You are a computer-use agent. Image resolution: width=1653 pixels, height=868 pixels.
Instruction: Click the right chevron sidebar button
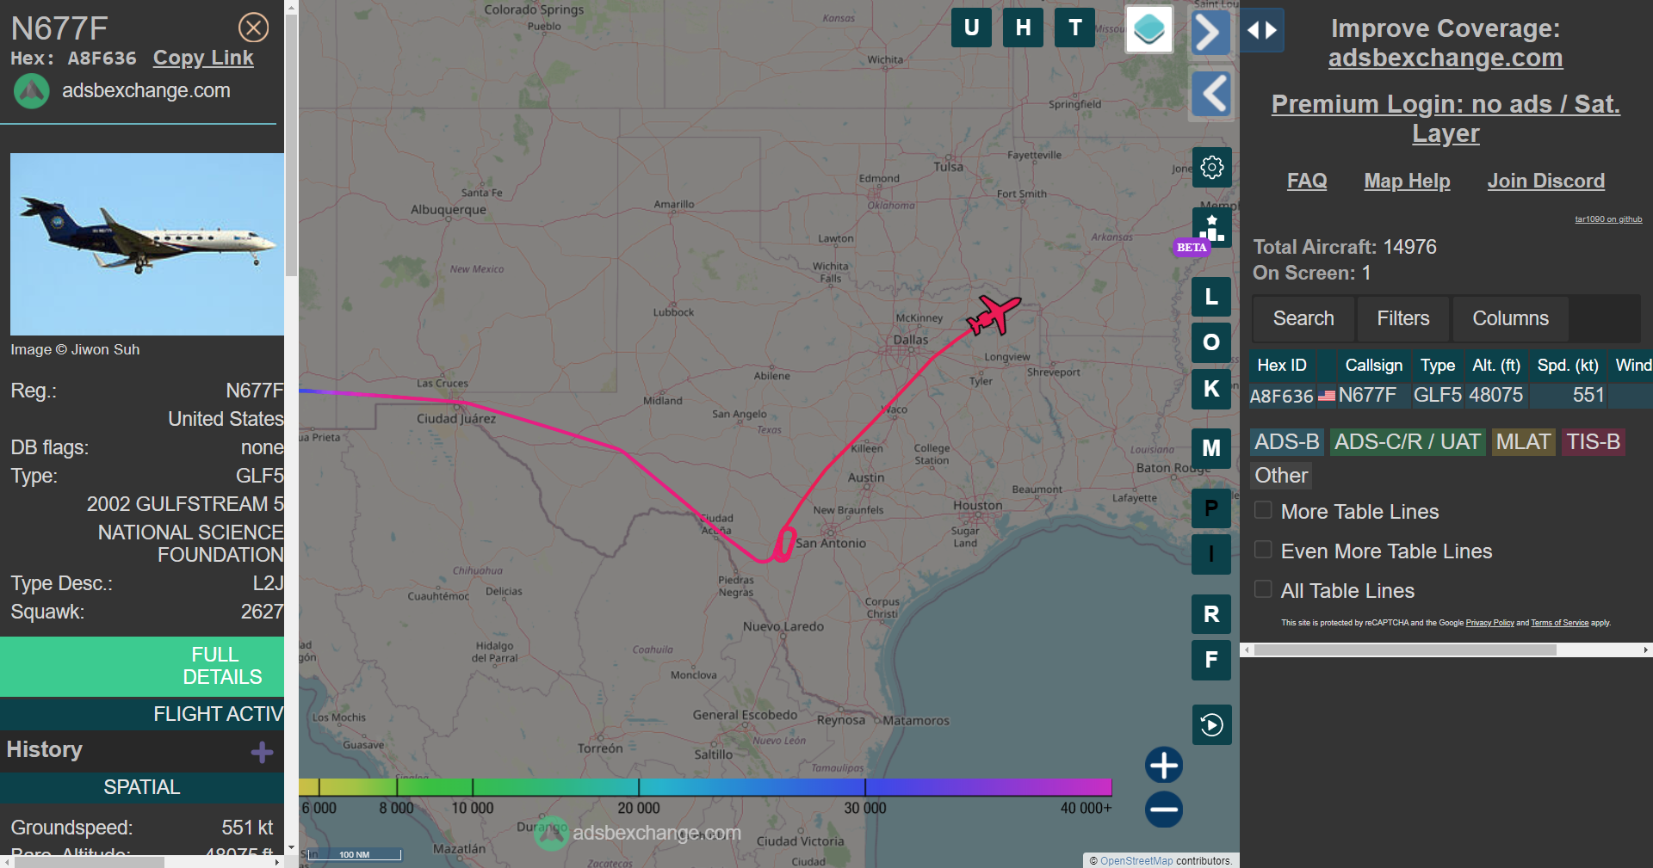pyautogui.click(x=1210, y=33)
